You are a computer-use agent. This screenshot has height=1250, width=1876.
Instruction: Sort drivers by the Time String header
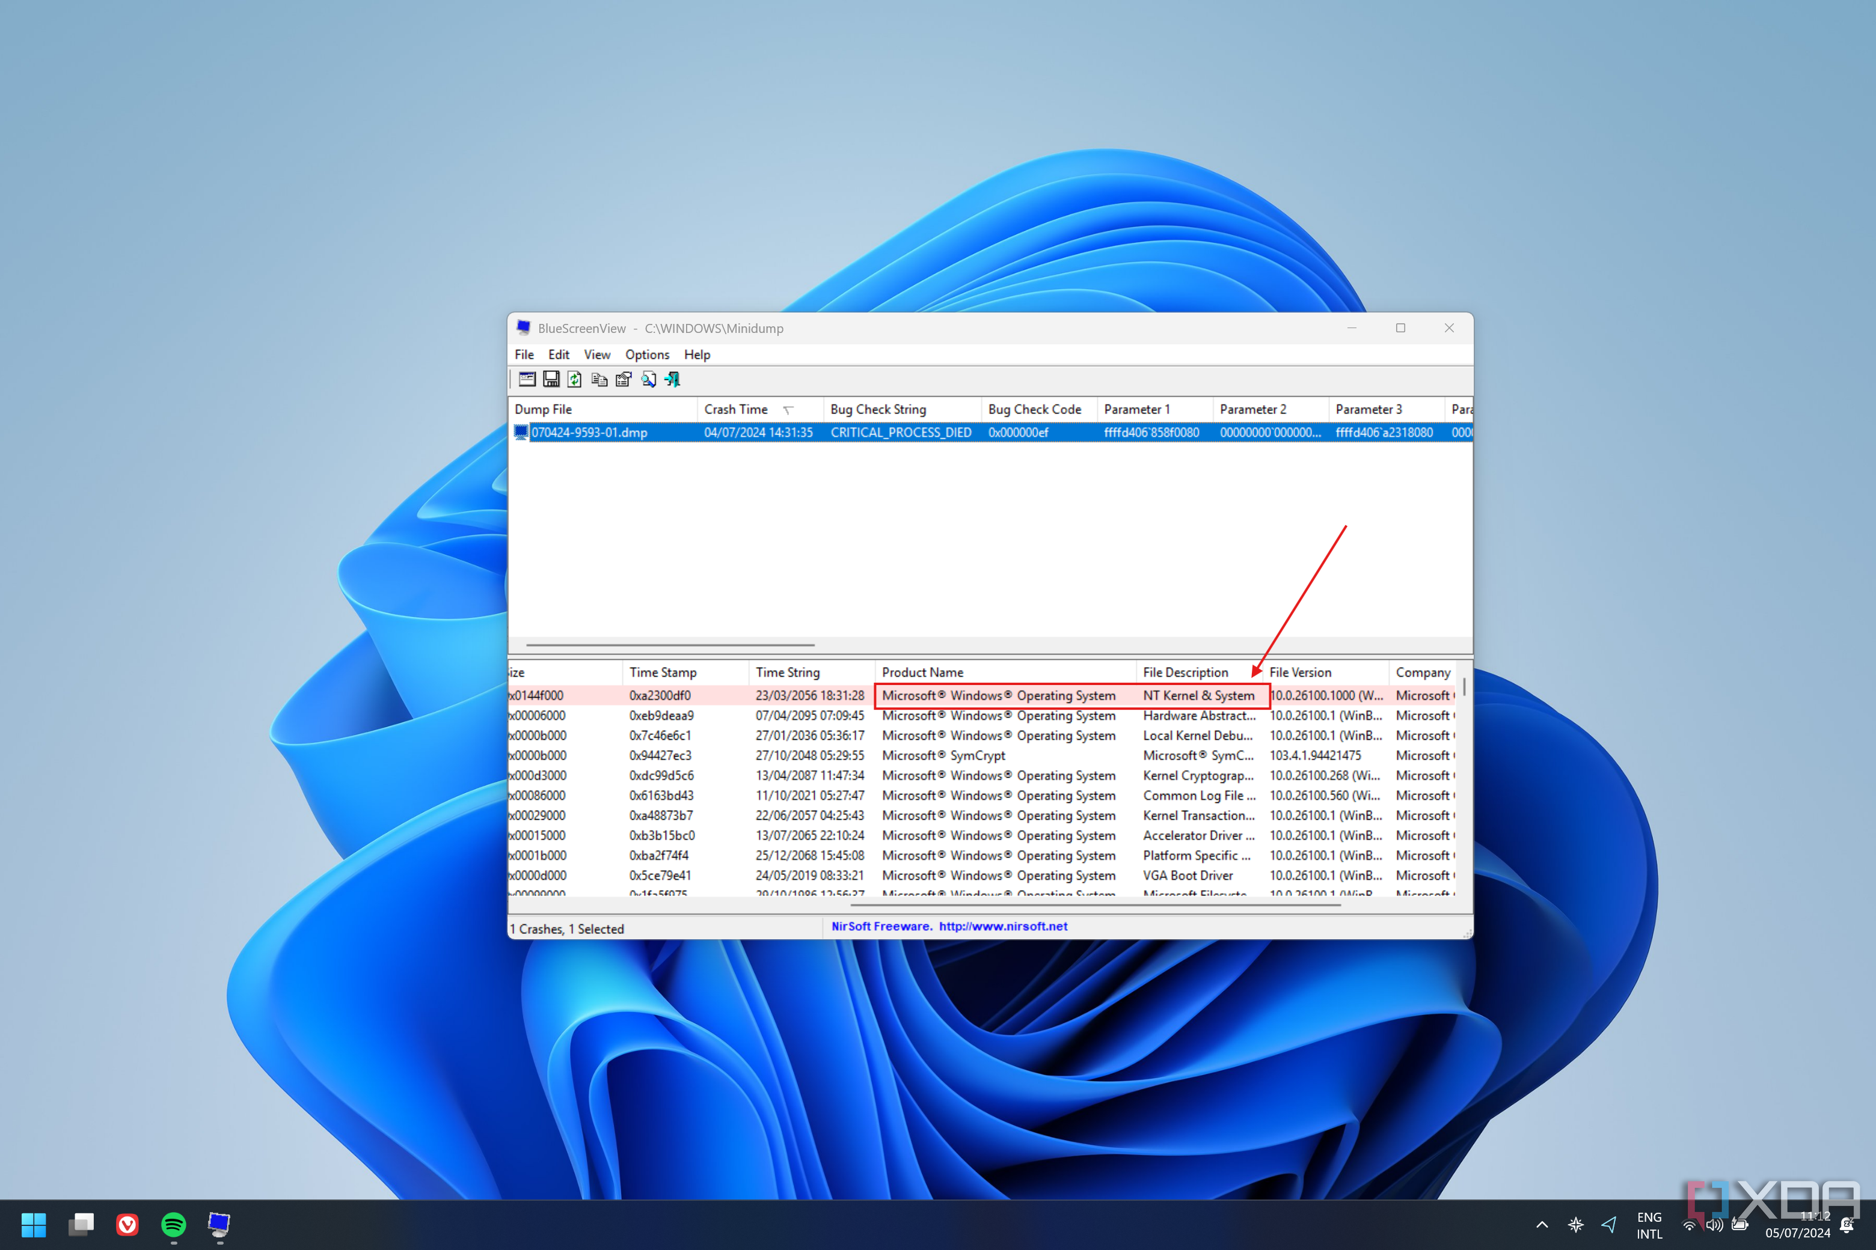coord(812,672)
